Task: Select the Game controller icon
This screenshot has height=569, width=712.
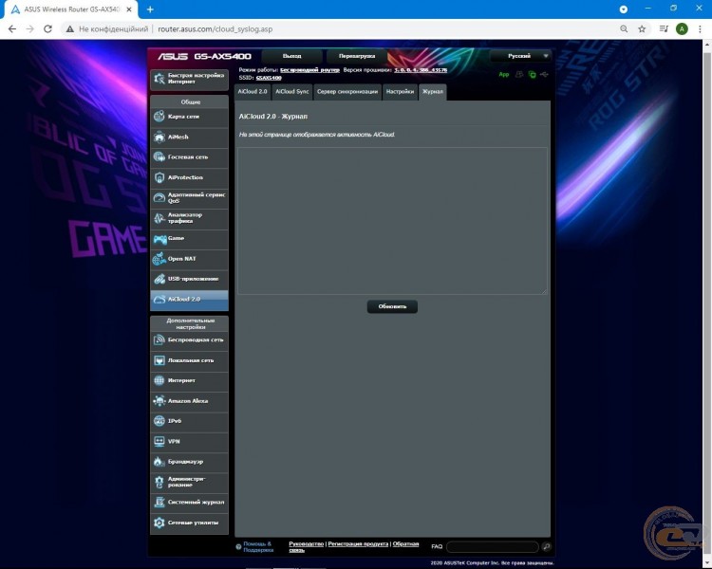Action: point(159,239)
